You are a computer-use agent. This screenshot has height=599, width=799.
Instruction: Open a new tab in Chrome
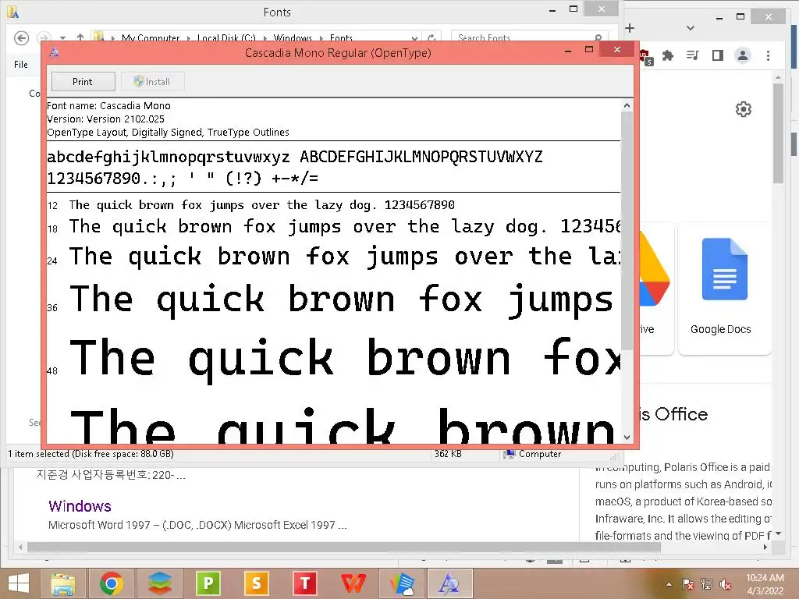(x=630, y=28)
